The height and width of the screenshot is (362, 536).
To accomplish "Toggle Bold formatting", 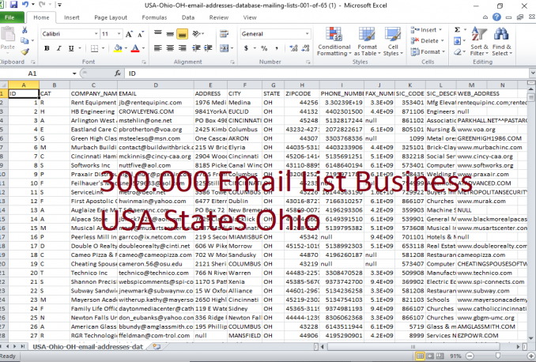I will (45, 47).
